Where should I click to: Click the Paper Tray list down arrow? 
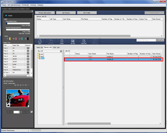32,73
